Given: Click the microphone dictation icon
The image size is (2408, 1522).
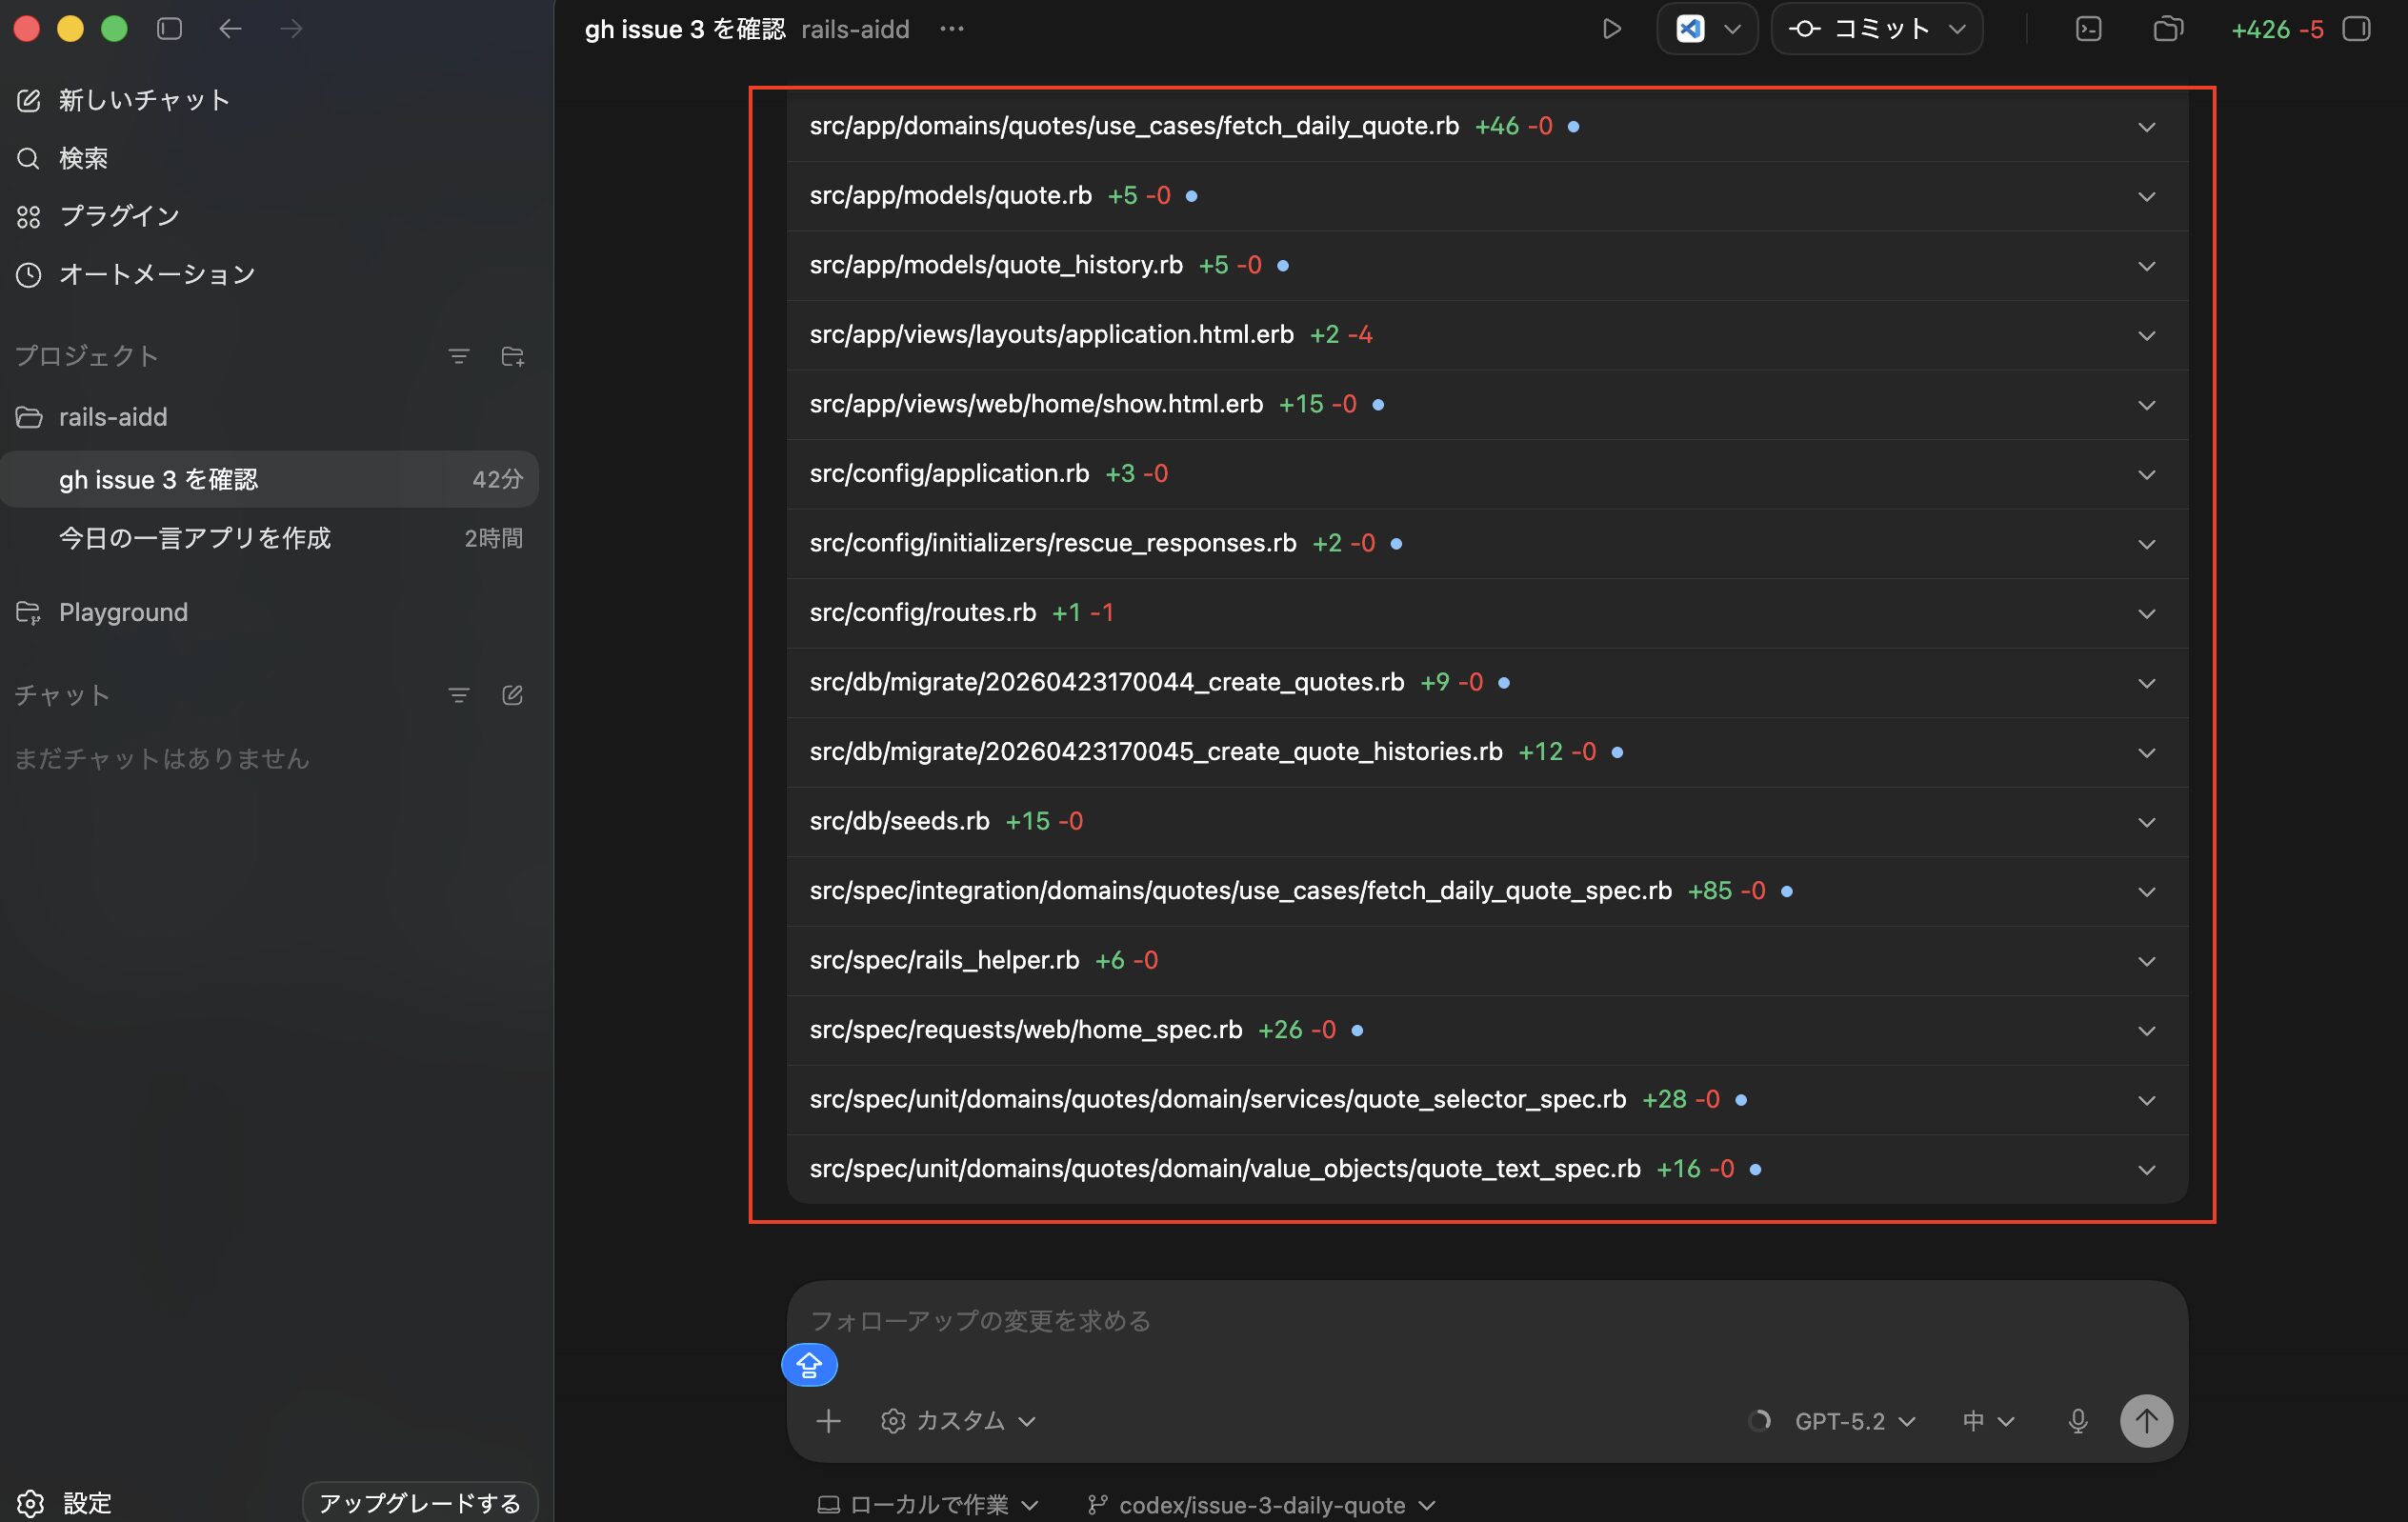Looking at the screenshot, I should tap(2077, 1421).
